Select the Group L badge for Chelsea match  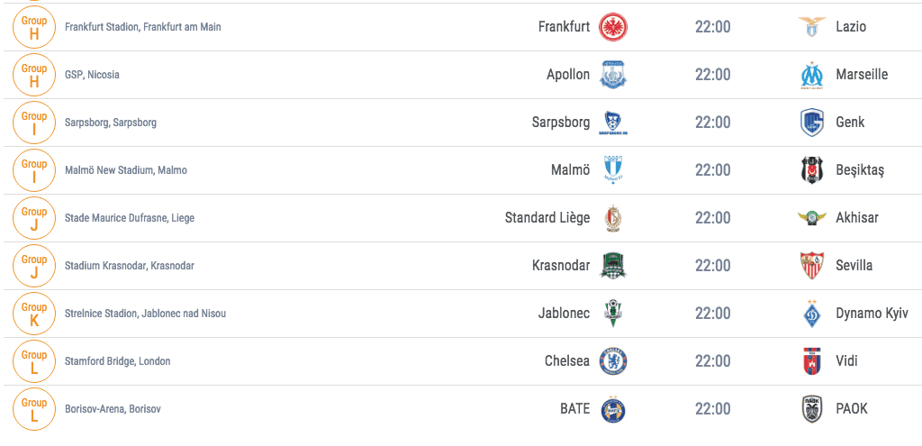[34, 361]
